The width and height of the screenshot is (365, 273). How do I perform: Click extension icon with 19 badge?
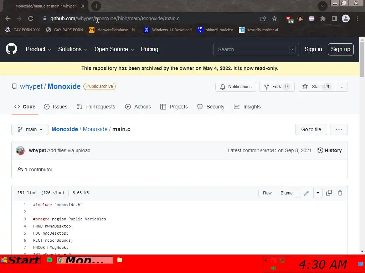point(289,19)
